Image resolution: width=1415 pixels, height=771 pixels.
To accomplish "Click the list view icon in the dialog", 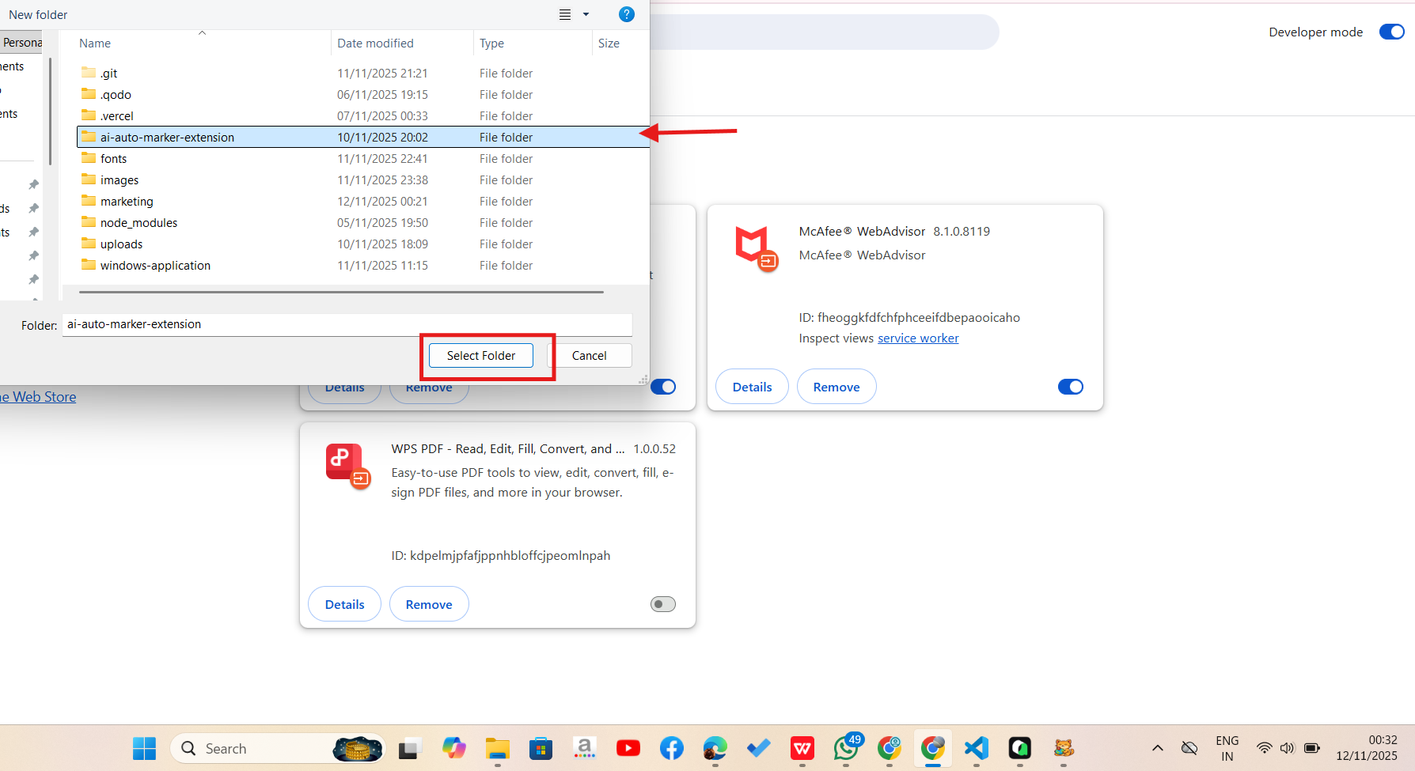I will (x=563, y=13).
